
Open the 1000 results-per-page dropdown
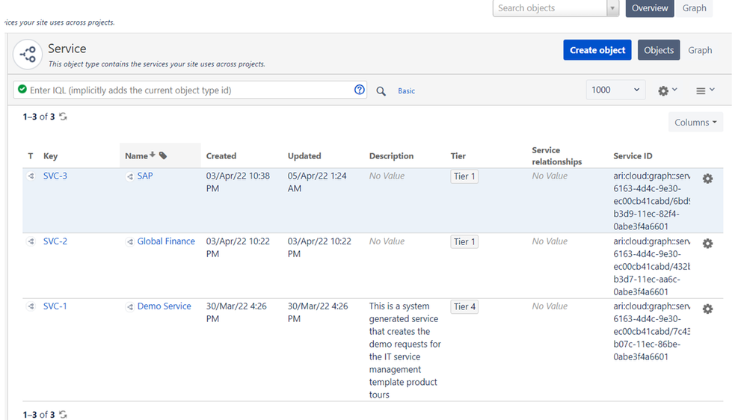pos(615,90)
